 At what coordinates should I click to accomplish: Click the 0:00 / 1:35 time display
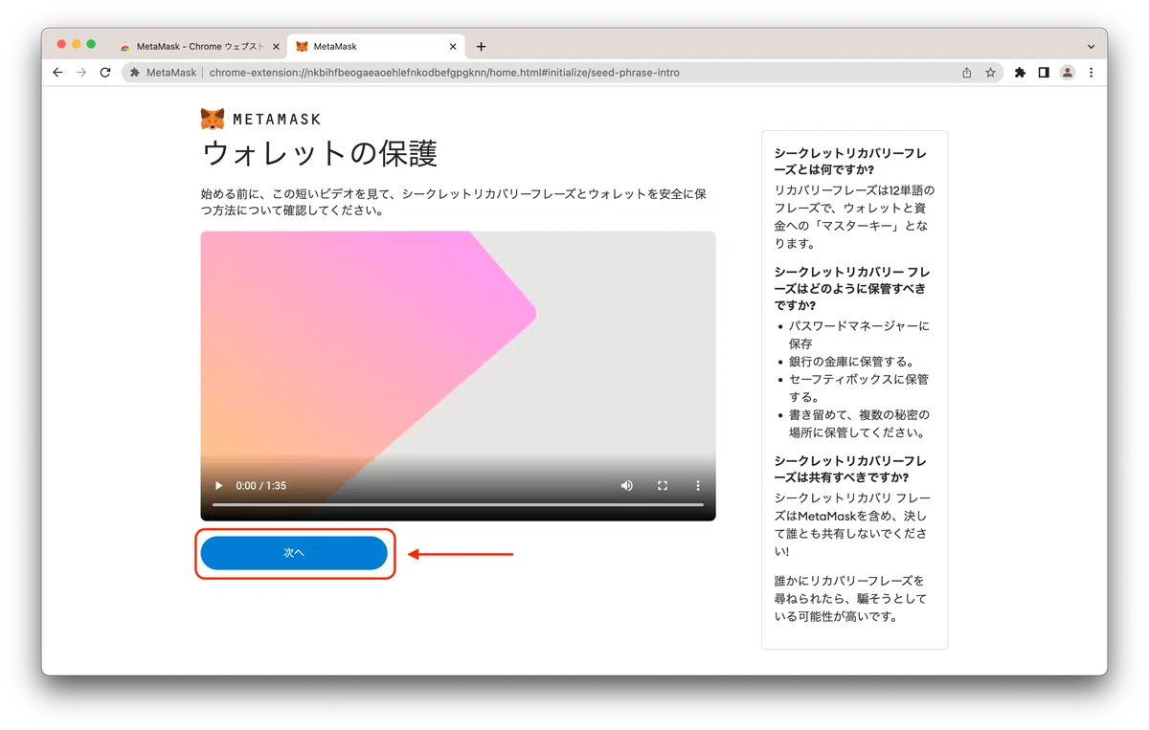coord(261,486)
